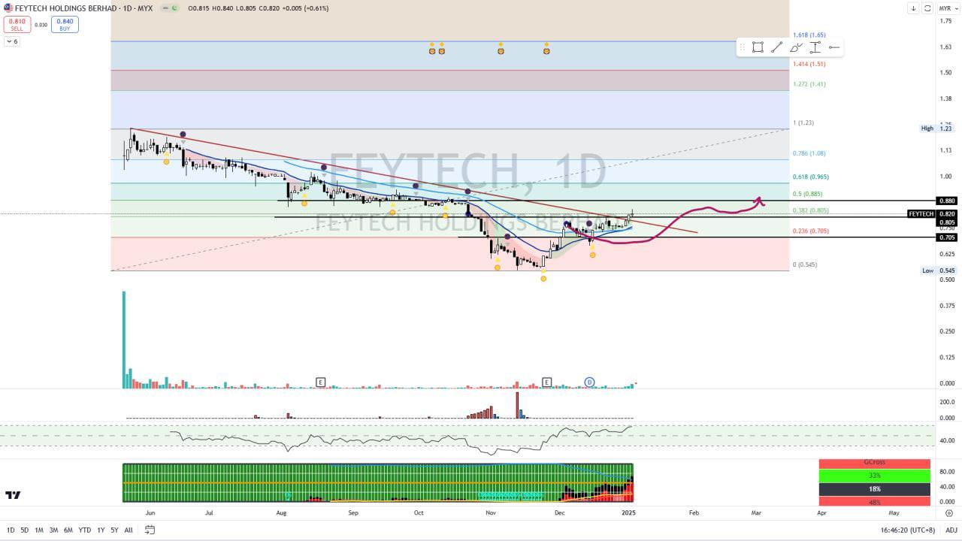Image resolution: width=962 pixels, height=541 pixels.
Task: Select the 1D time range
Action: tap(11, 530)
